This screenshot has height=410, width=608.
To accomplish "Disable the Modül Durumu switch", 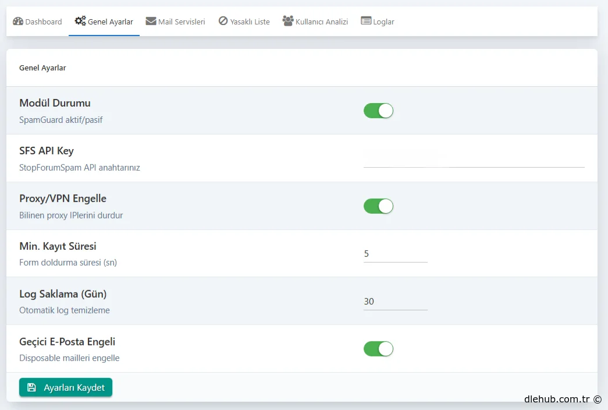I will [378, 111].
